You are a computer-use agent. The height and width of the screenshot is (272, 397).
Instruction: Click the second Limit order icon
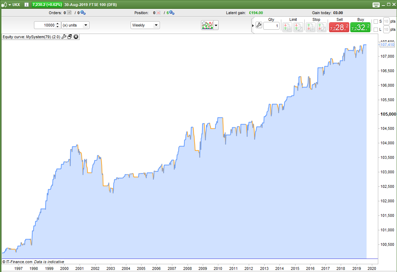(298, 27)
